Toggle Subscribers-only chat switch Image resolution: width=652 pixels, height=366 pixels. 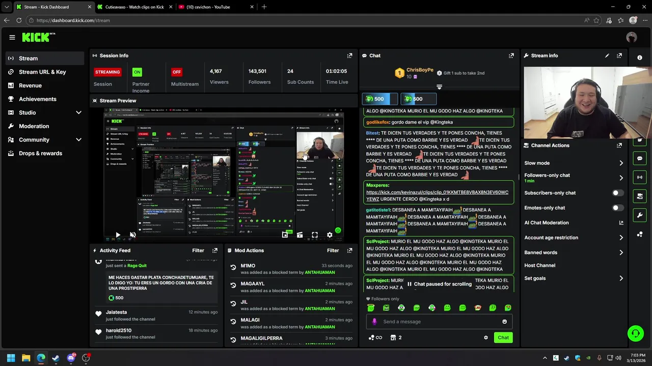[x=617, y=193]
